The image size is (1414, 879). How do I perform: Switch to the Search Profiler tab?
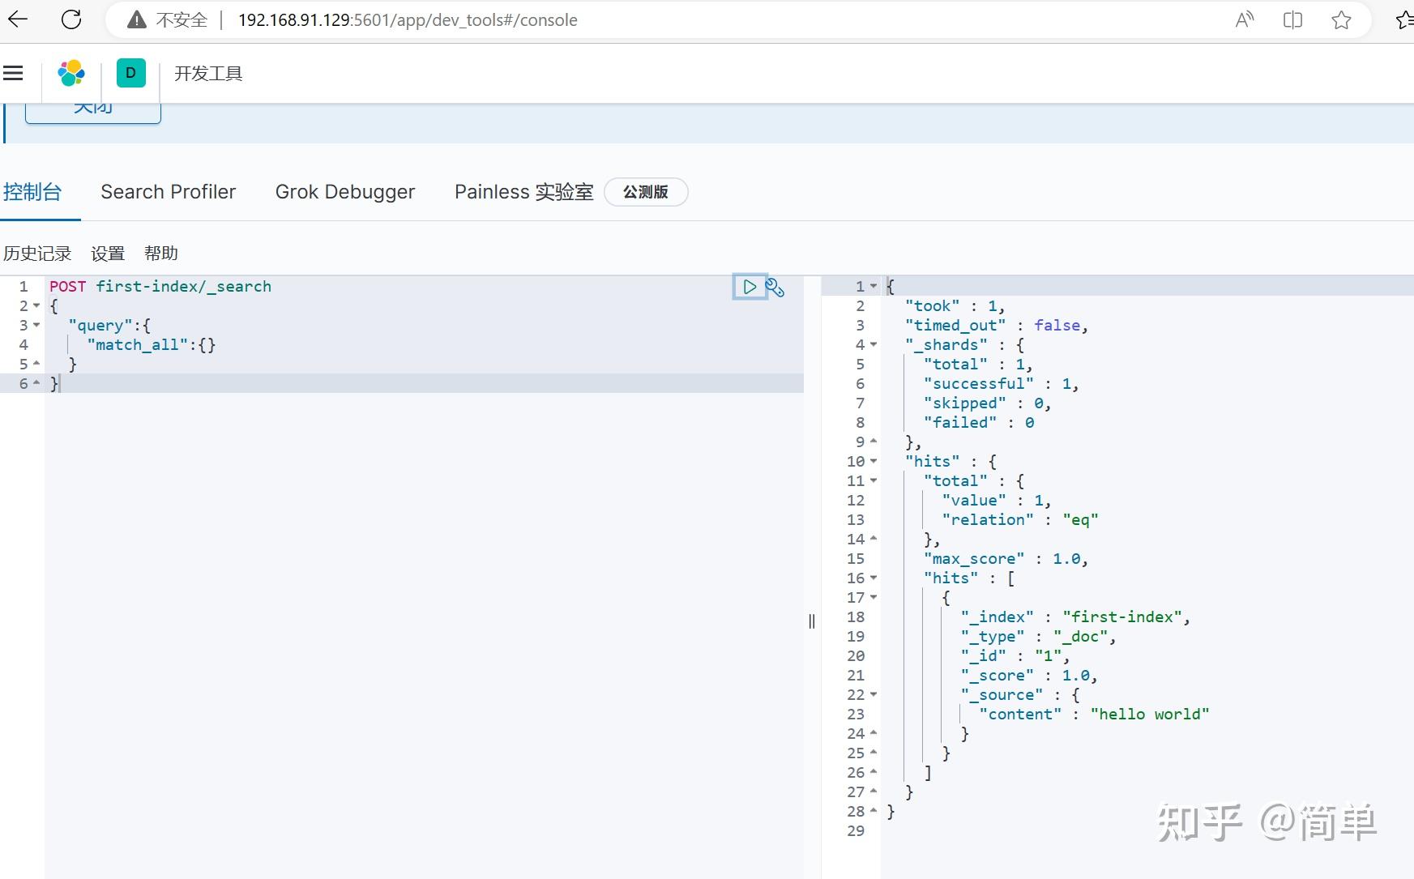[168, 192]
